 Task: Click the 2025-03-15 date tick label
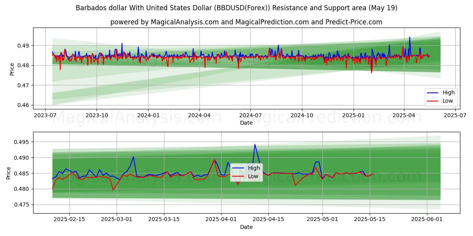coord(164,219)
